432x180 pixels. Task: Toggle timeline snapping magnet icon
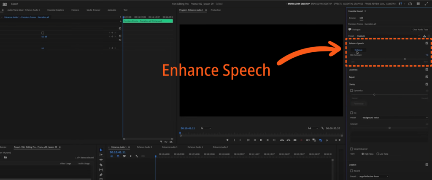pos(118,156)
